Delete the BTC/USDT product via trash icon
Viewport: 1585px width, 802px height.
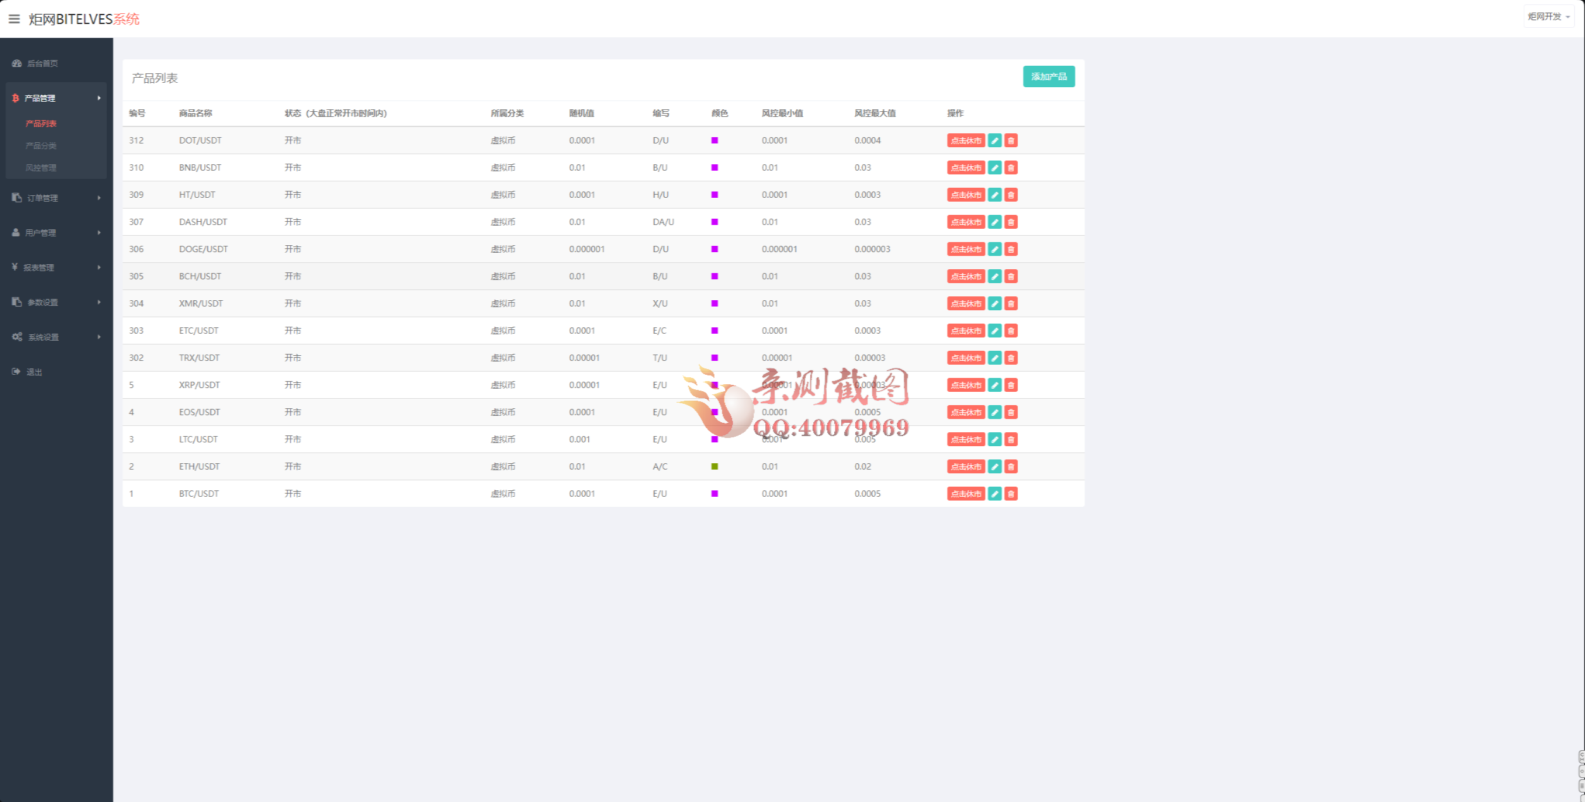[x=1011, y=494]
